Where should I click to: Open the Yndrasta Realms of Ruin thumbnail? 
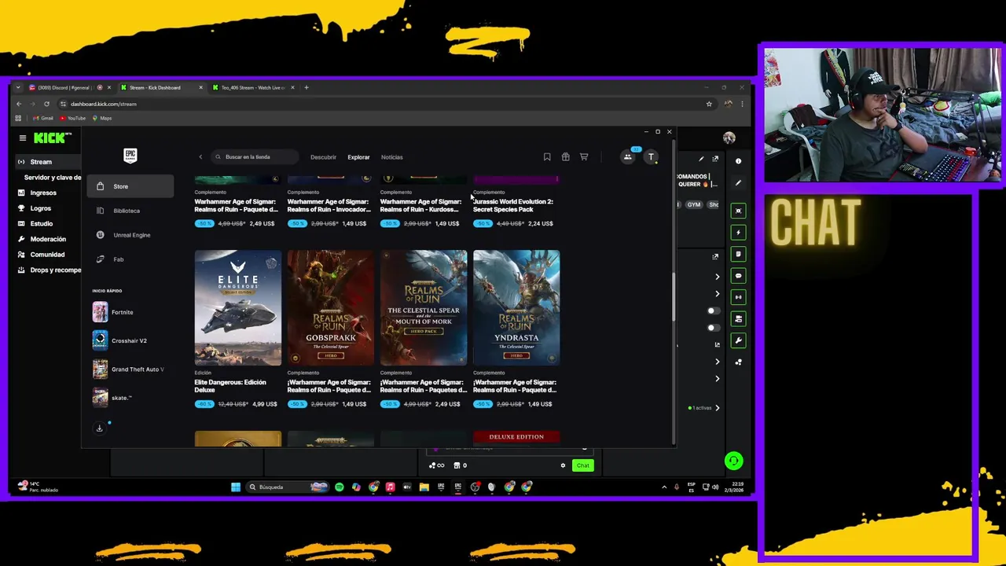pyautogui.click(x=516, y=307)
